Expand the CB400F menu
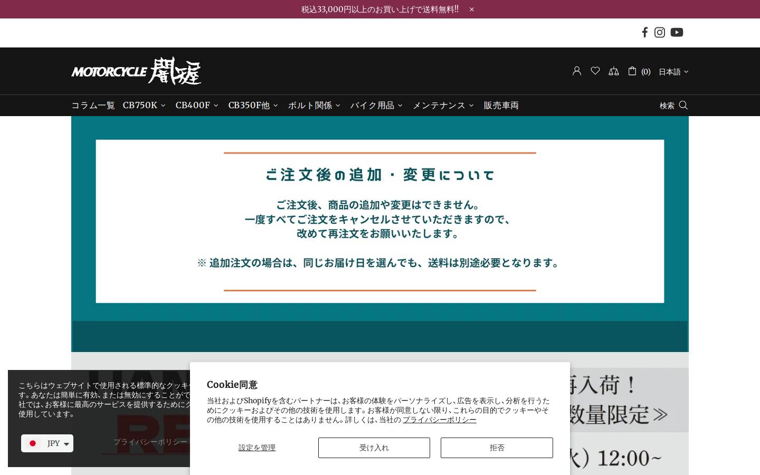This screenshot has height=475, width=760. pos(197,105)
